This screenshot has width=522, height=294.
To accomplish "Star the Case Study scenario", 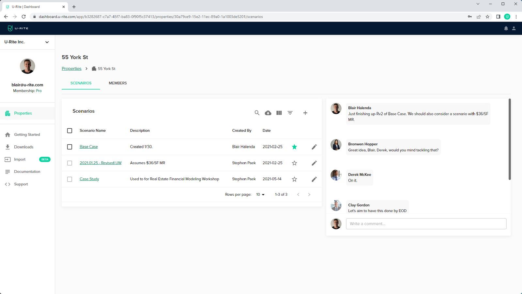I will pos(294,179).
